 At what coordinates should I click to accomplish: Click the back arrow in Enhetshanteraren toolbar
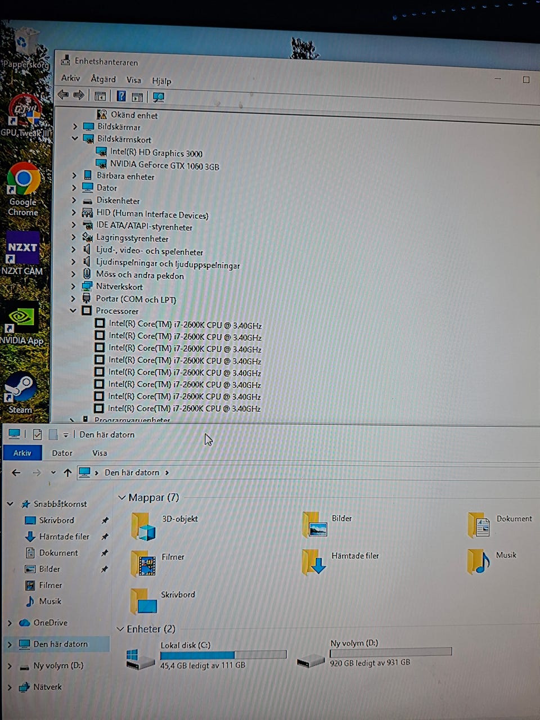point(63,96)
